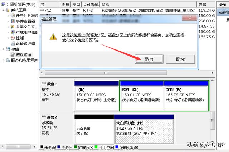Image resolution: width=229 pixels, height=152 pixels.
Task: Select the Performance monitor icon
Action: (13, 38)
